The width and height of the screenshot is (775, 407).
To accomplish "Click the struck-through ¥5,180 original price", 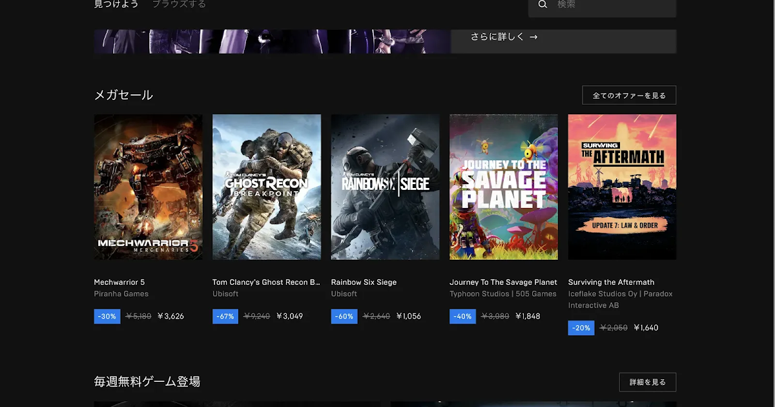I will coord(138,317).
